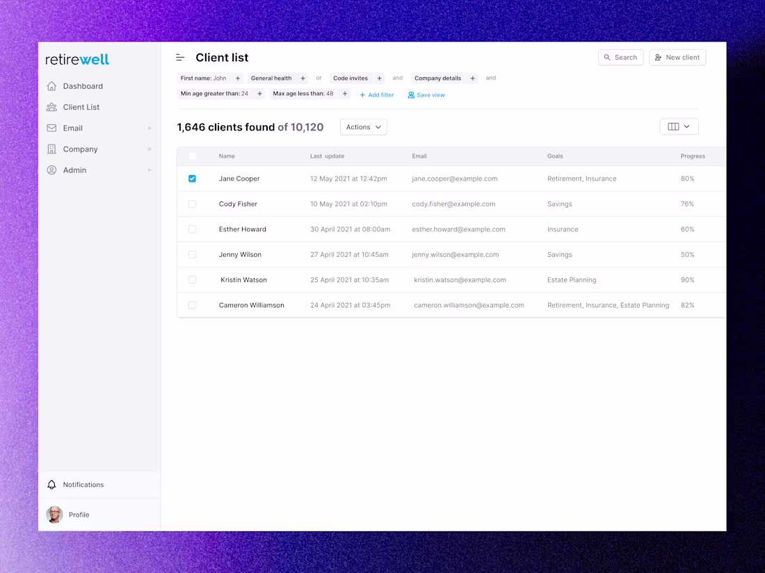
Task: Click the Email envelope icon
Action: [51, 128]
